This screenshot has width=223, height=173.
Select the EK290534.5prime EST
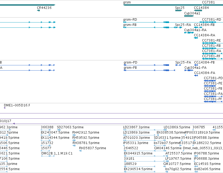[x=139, y=172]
